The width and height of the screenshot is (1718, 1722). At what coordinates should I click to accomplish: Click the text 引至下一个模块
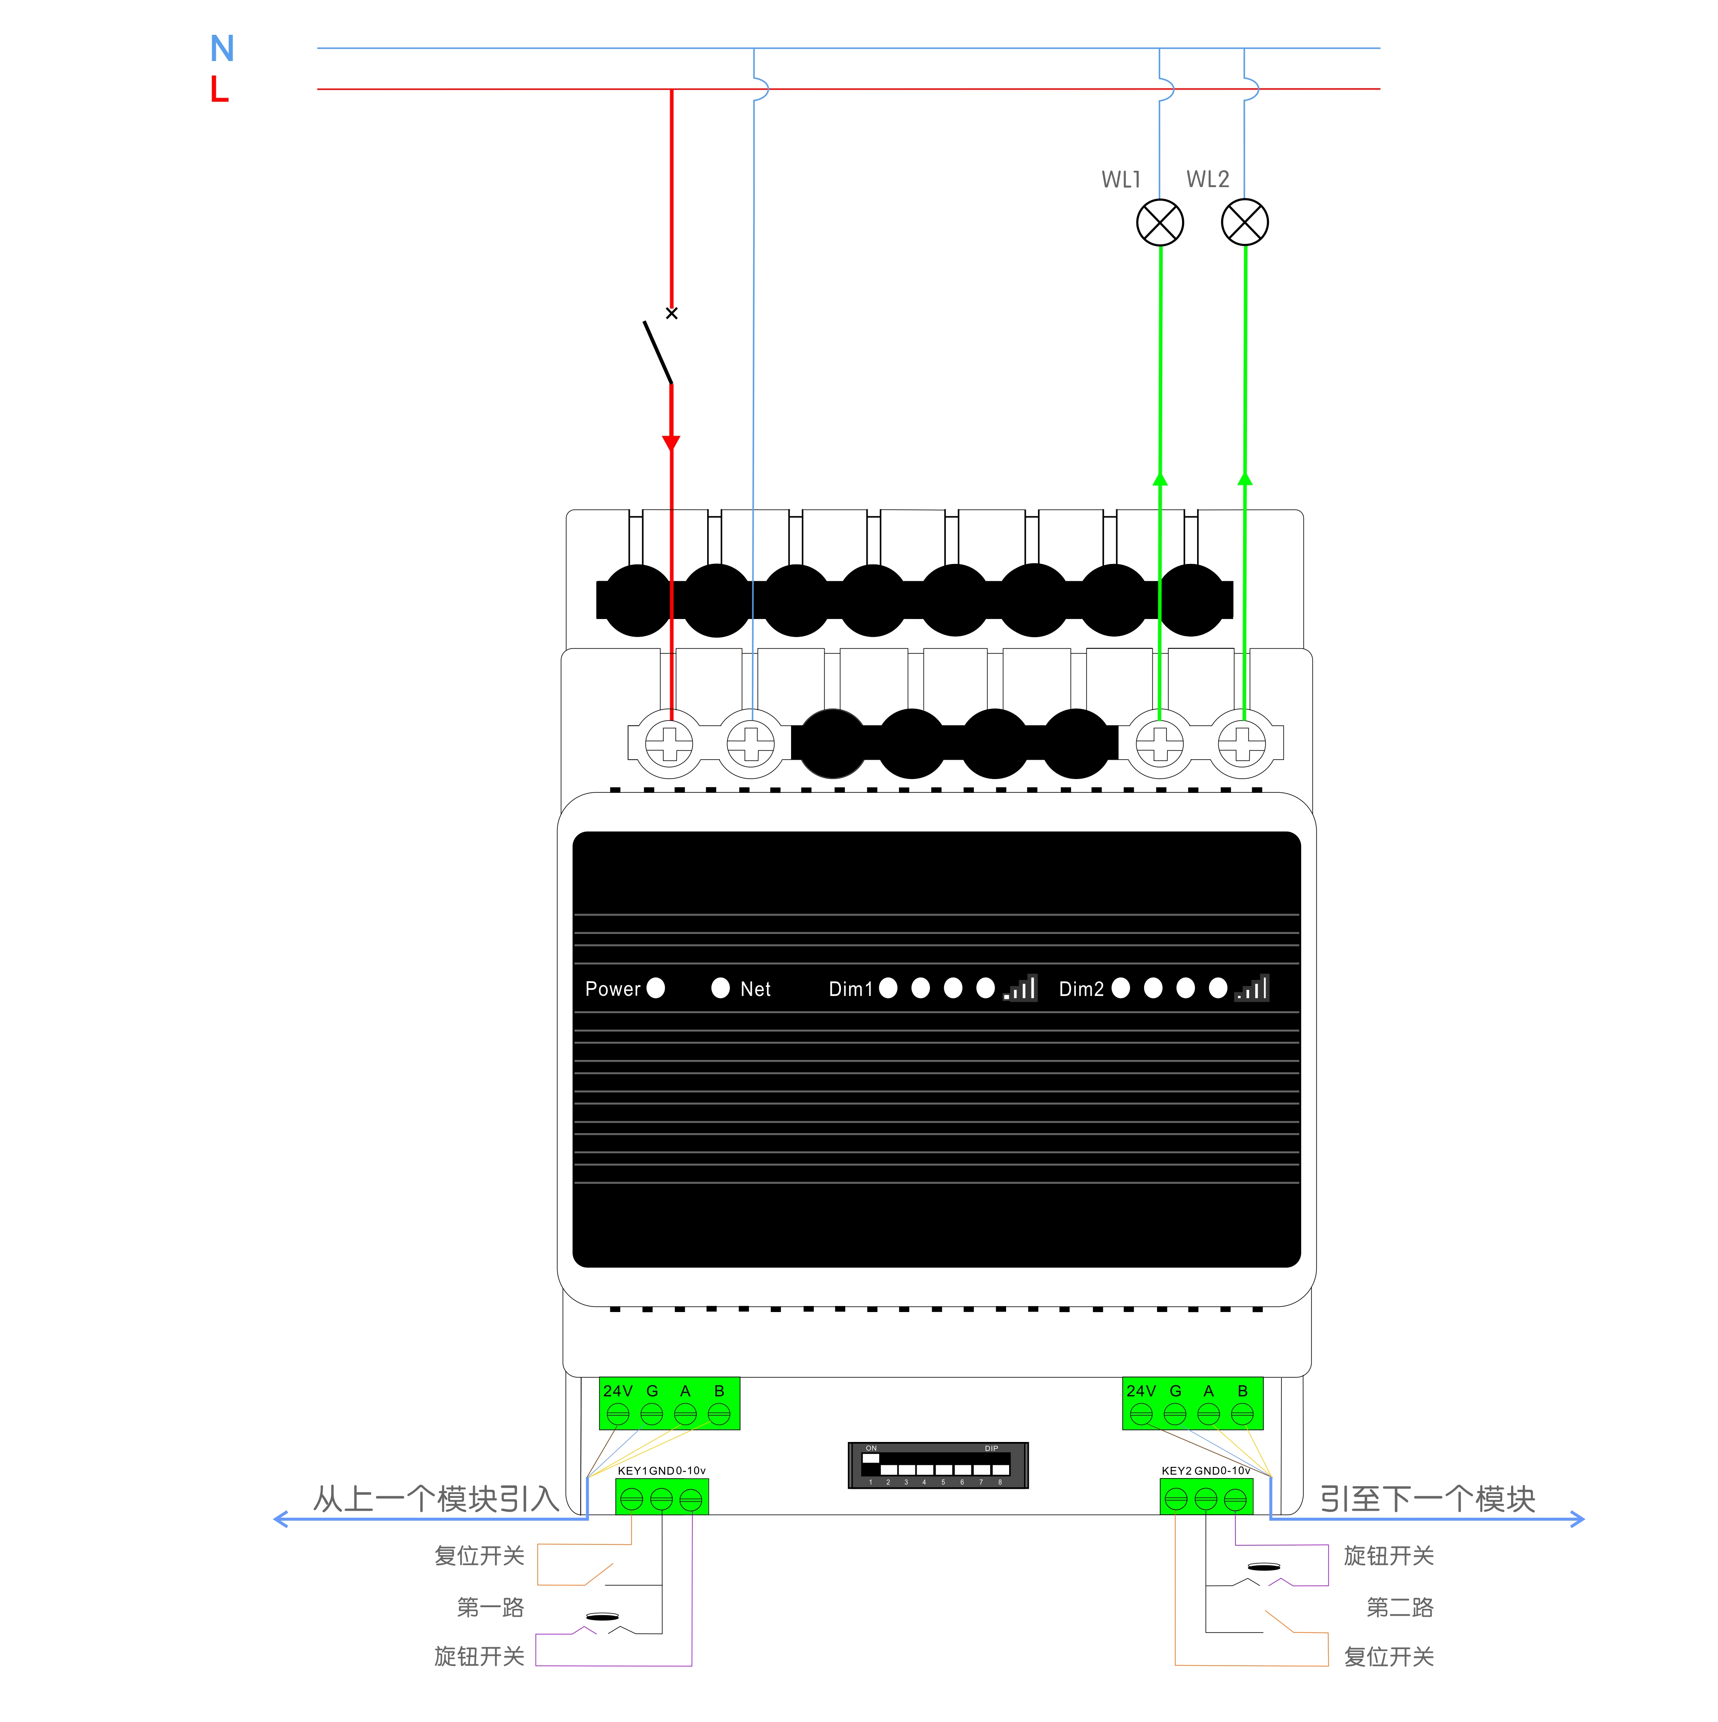point(1428,1498)
